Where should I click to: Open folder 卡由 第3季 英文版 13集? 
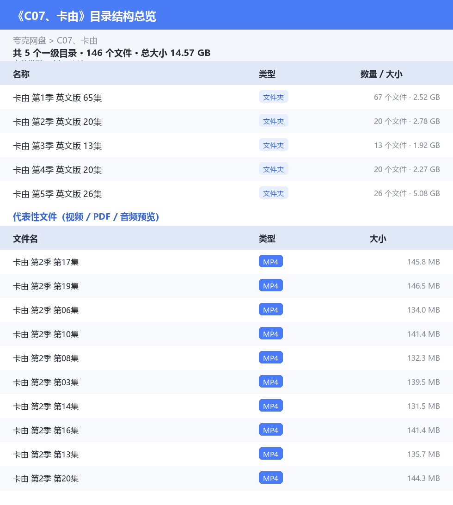(x=57, y=146)
